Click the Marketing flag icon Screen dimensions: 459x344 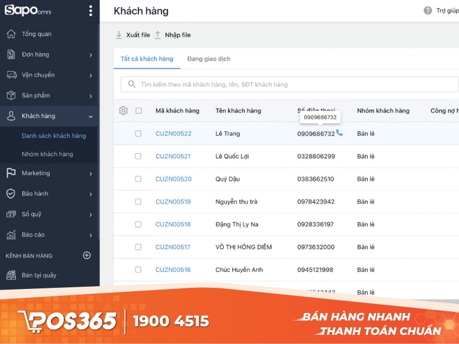tap(11, 173)
